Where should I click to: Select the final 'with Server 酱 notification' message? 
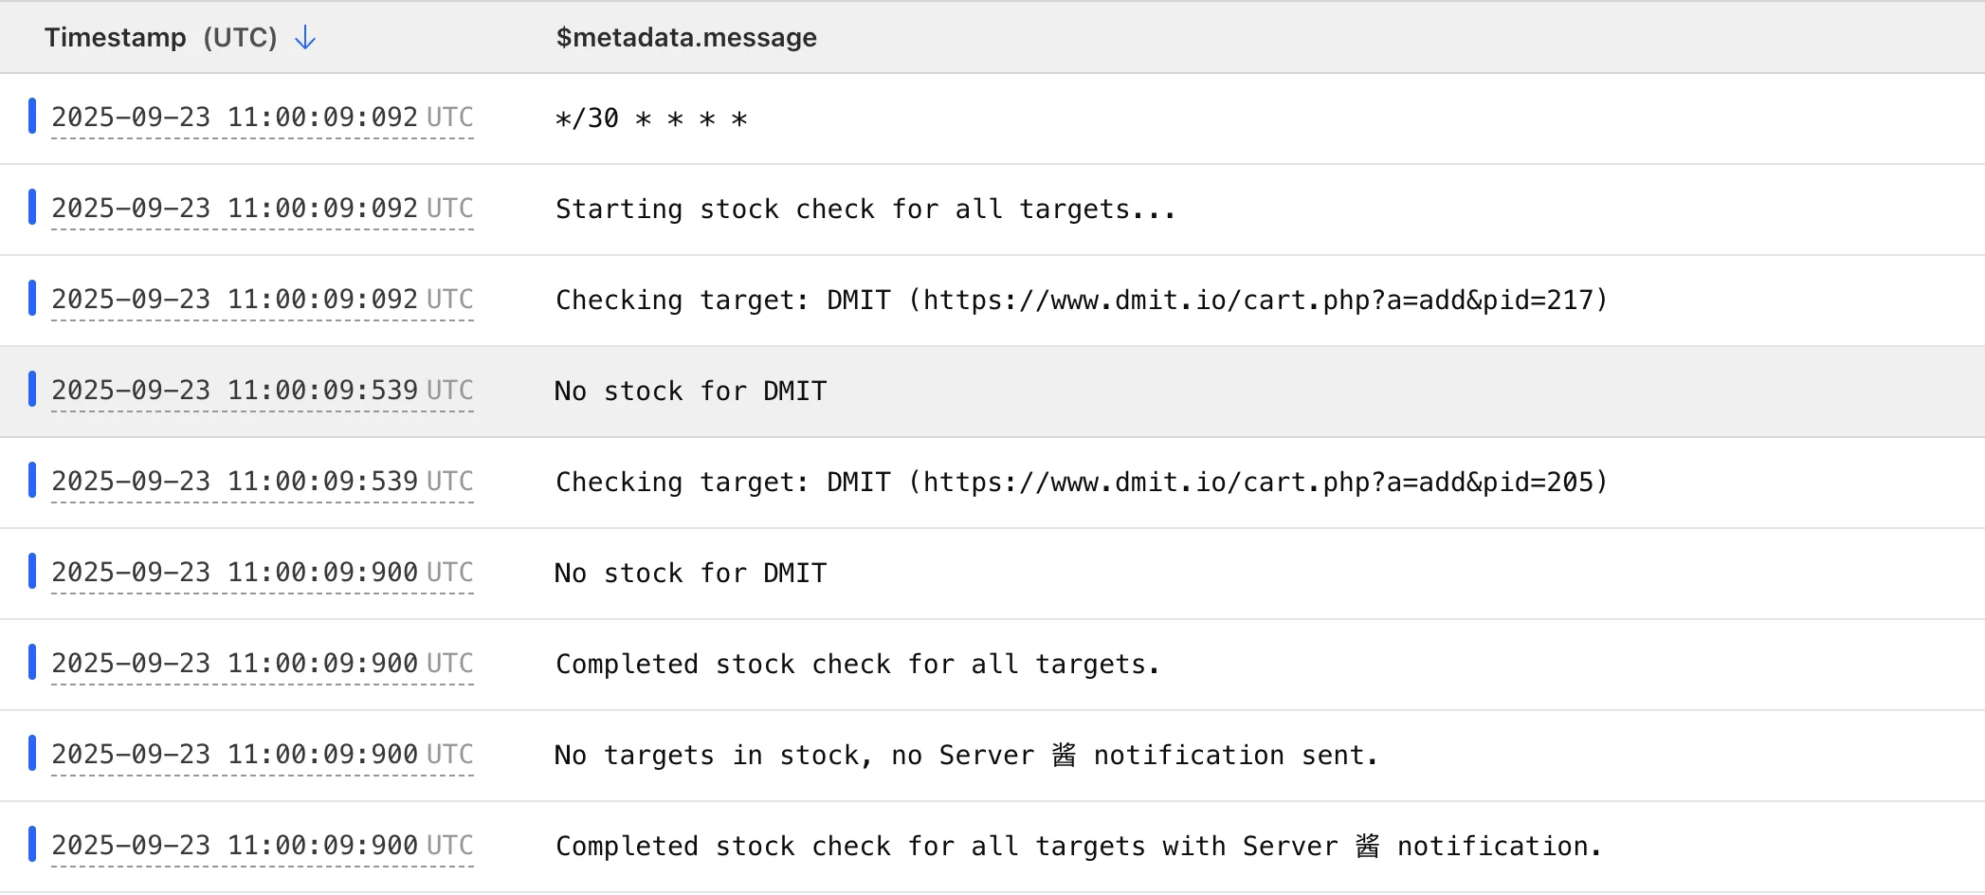[x=1078, y=847]
